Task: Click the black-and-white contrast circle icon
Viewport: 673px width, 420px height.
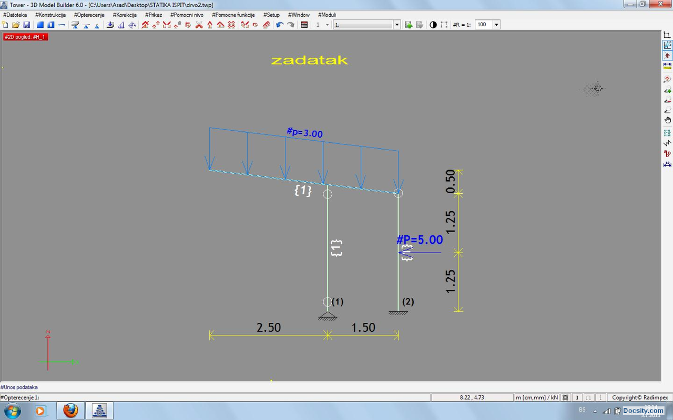Action: (433, 25)
